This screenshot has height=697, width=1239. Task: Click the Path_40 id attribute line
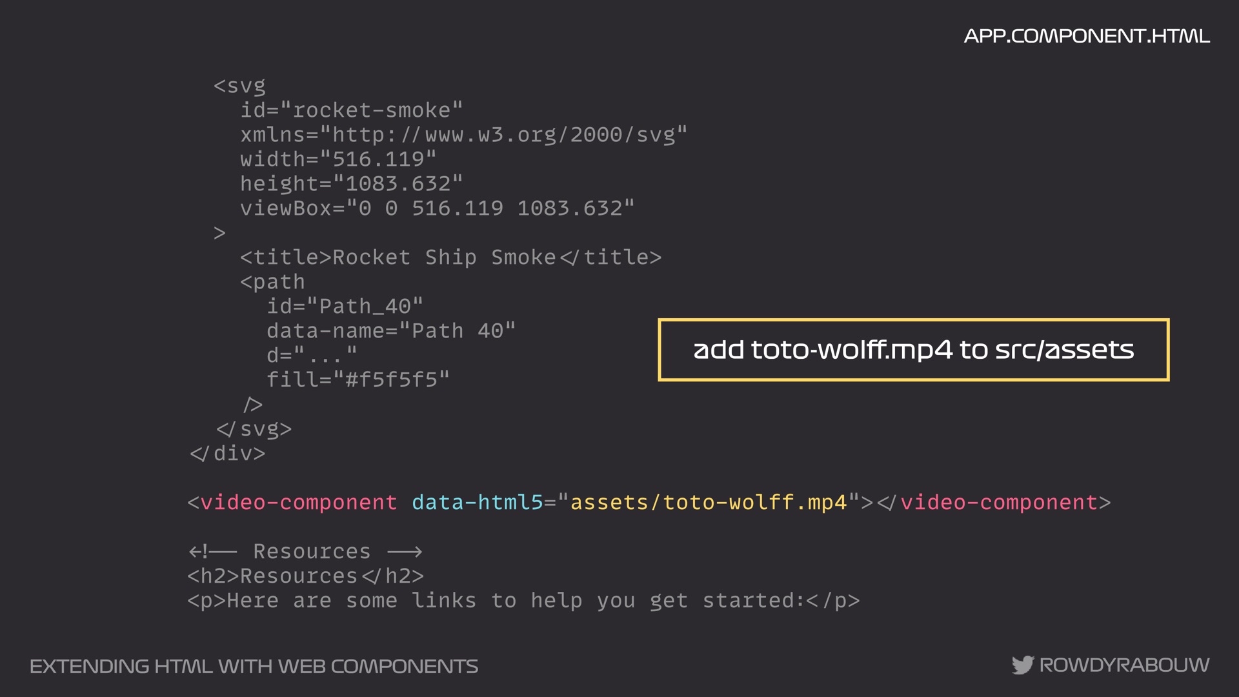(x=345, y=306)
